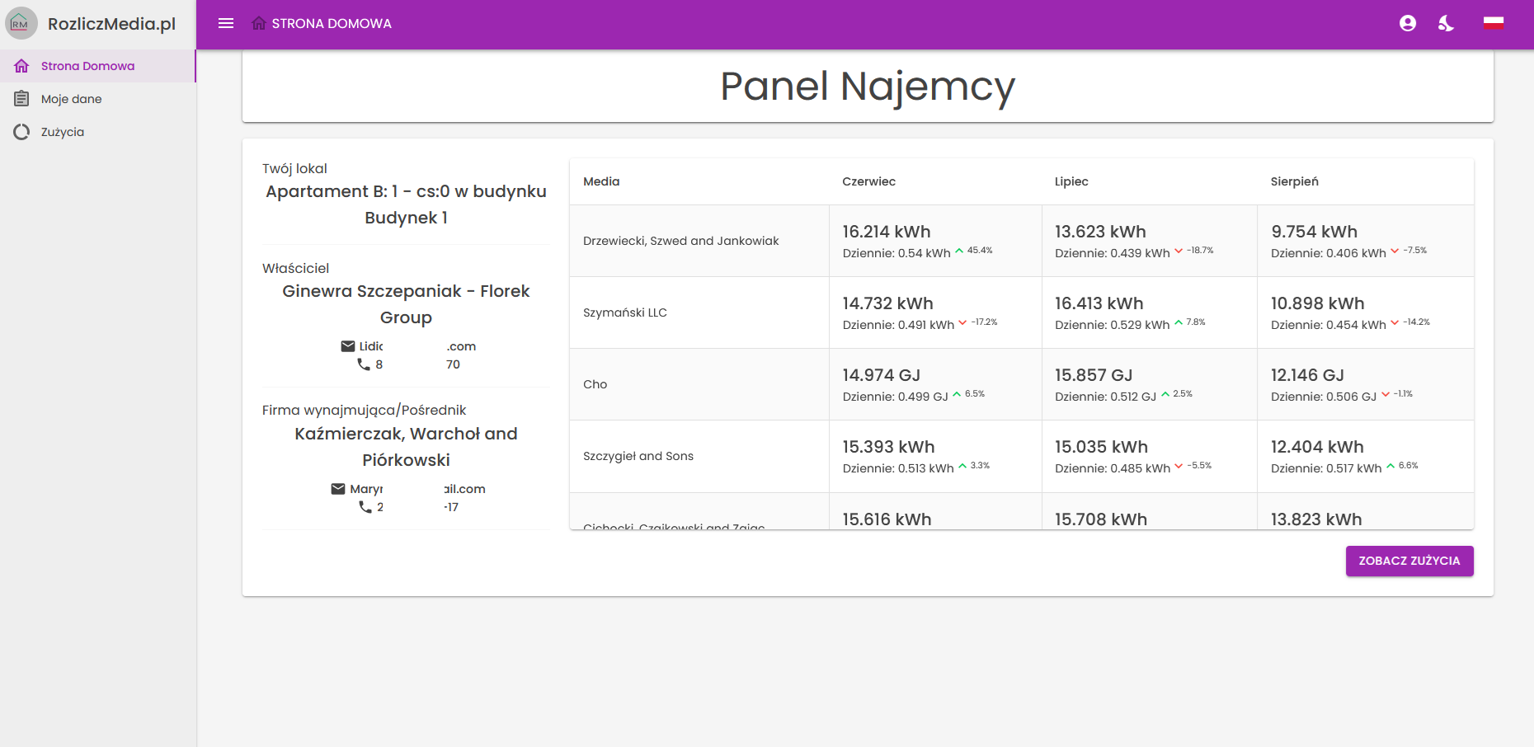
Task: Click the Czerwiec column header
Action: tap(868, 181)
